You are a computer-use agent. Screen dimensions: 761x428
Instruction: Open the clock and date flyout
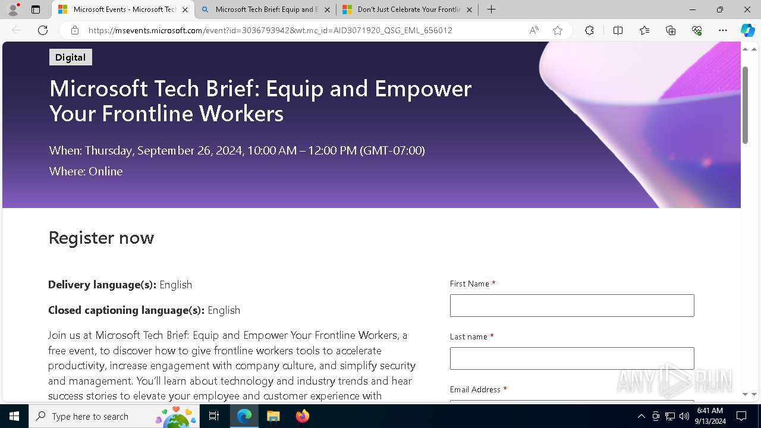pos(710,416)
